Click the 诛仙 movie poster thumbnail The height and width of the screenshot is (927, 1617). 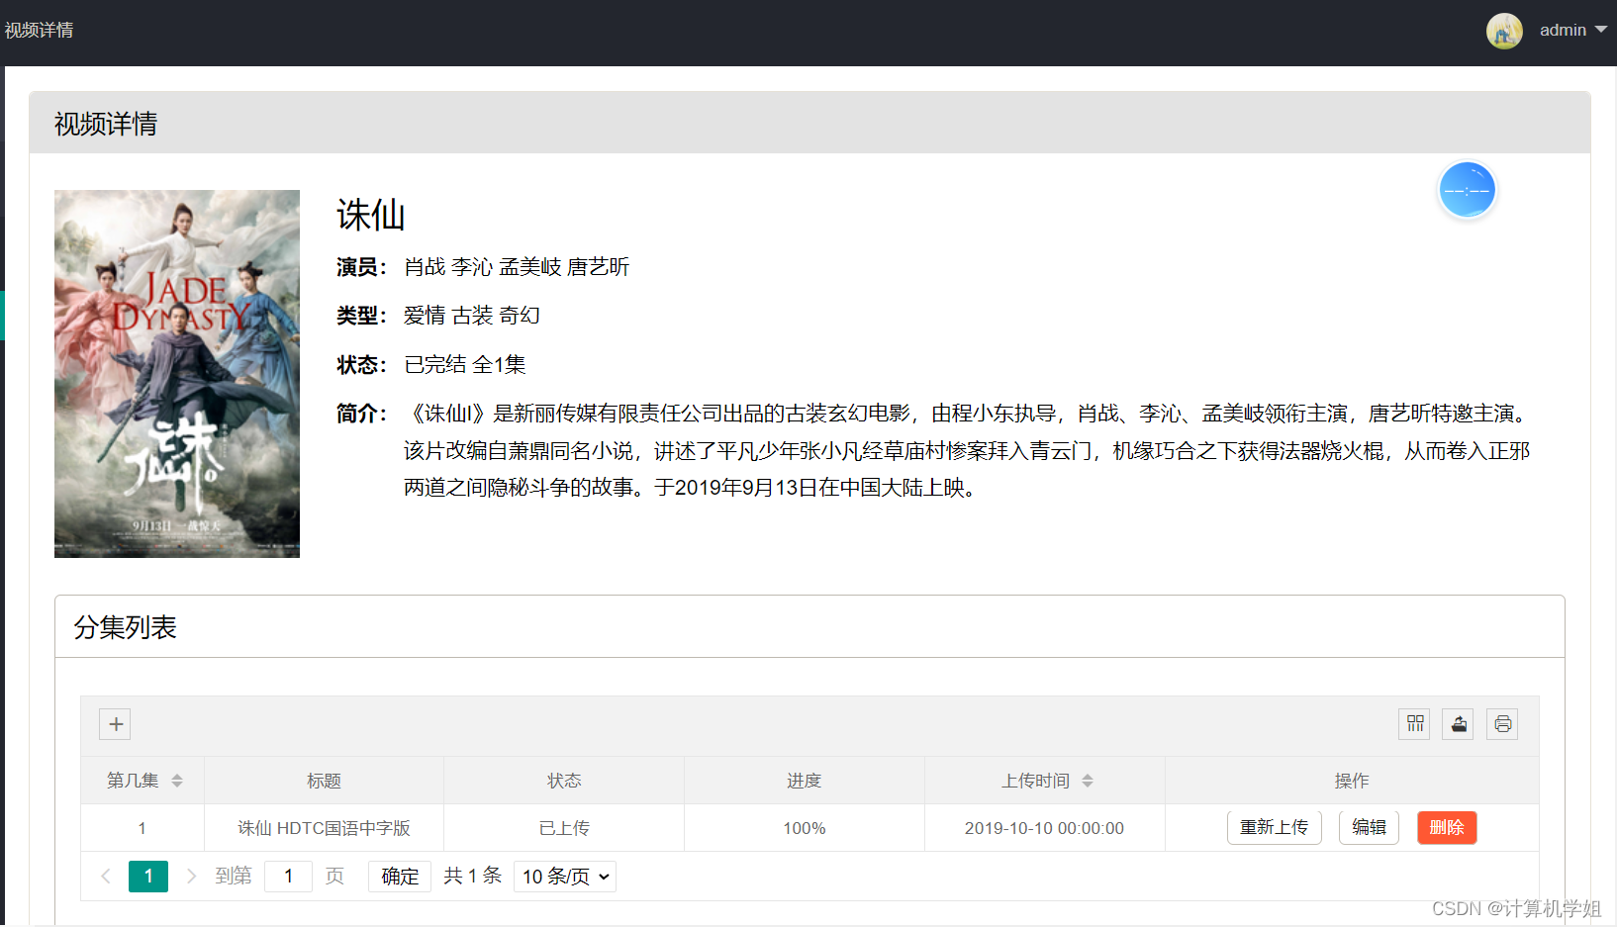(x=177, y=374)
